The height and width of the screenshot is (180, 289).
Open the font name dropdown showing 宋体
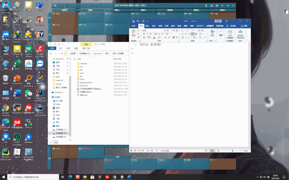click(163, 30)
